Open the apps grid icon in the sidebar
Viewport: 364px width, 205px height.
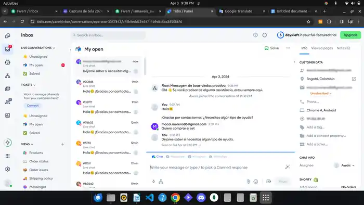tap(8, 156)
